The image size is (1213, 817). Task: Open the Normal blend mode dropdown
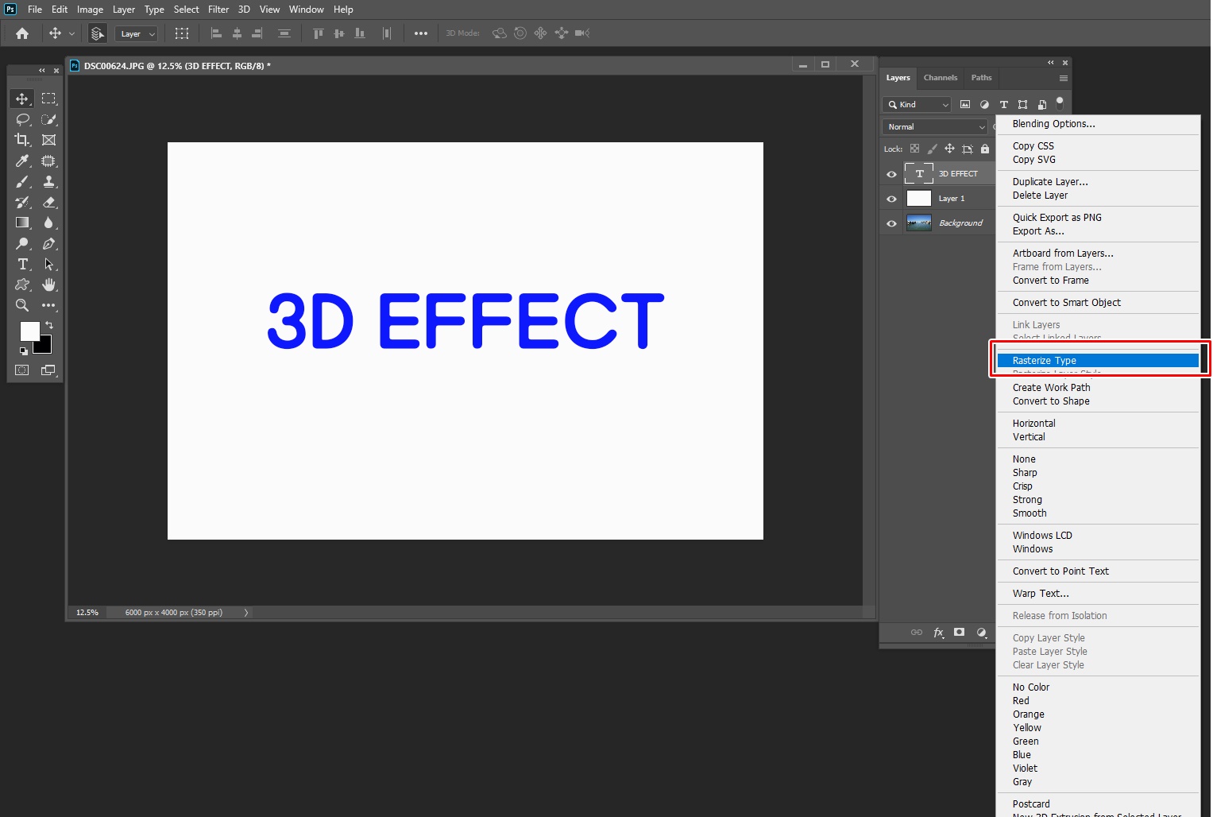pyautogui.click(x=936, y=127)
